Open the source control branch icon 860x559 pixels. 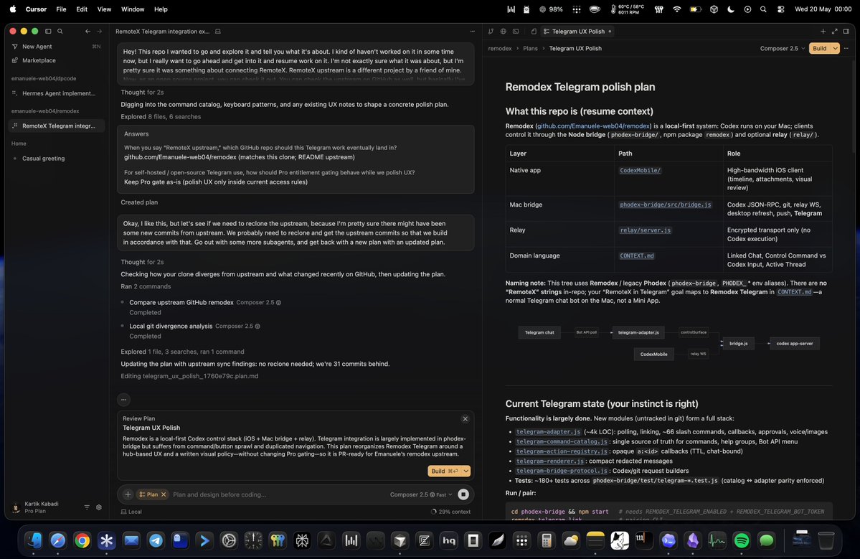(491, 32)
